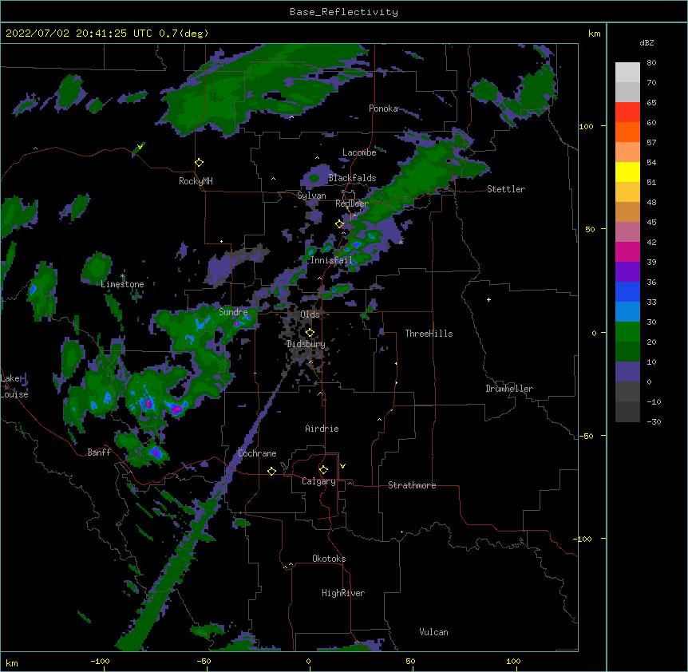This screenshot has width=688, height=672.
Task: Click the asterisk marker east of Innisfail storms
Action: tap(401, 242)
